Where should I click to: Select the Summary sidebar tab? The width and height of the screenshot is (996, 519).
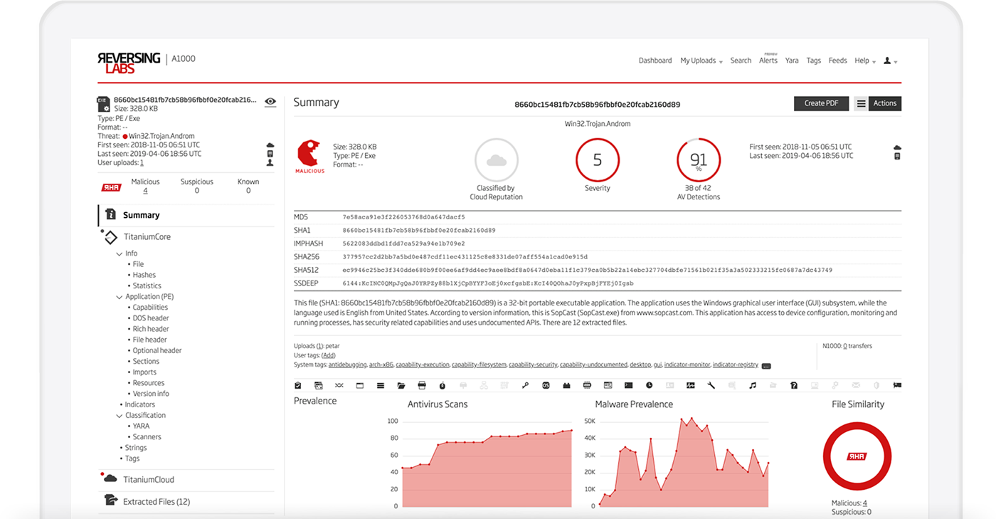(186, 215)
